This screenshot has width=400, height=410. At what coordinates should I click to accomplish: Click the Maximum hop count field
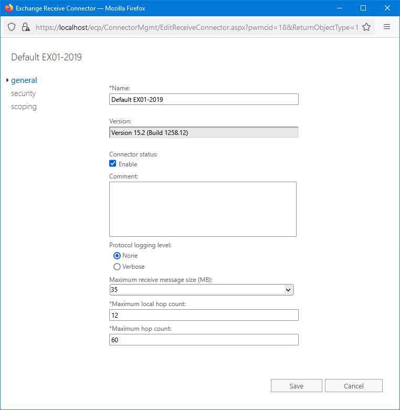(204, 340)
